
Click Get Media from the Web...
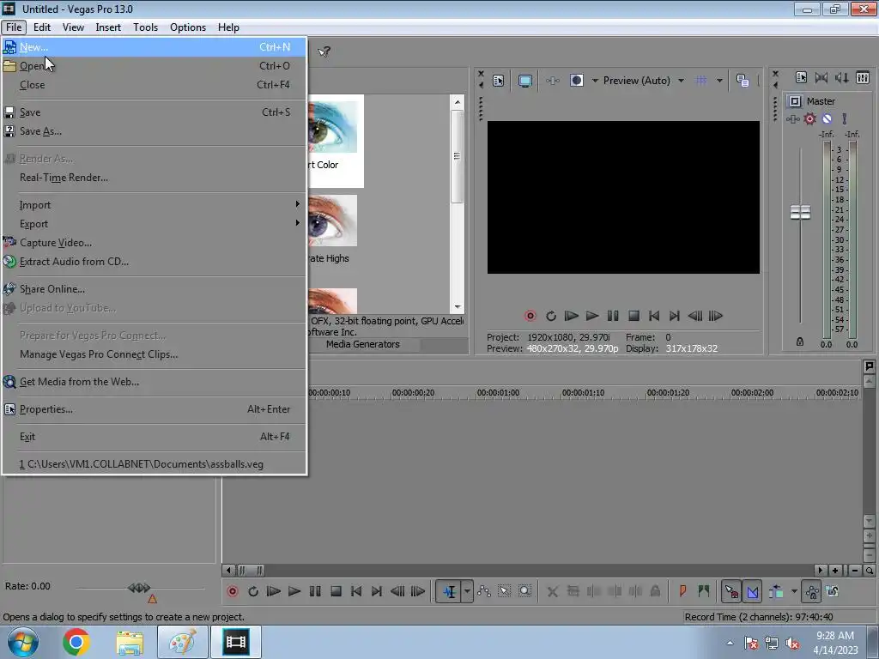[154, 382]
